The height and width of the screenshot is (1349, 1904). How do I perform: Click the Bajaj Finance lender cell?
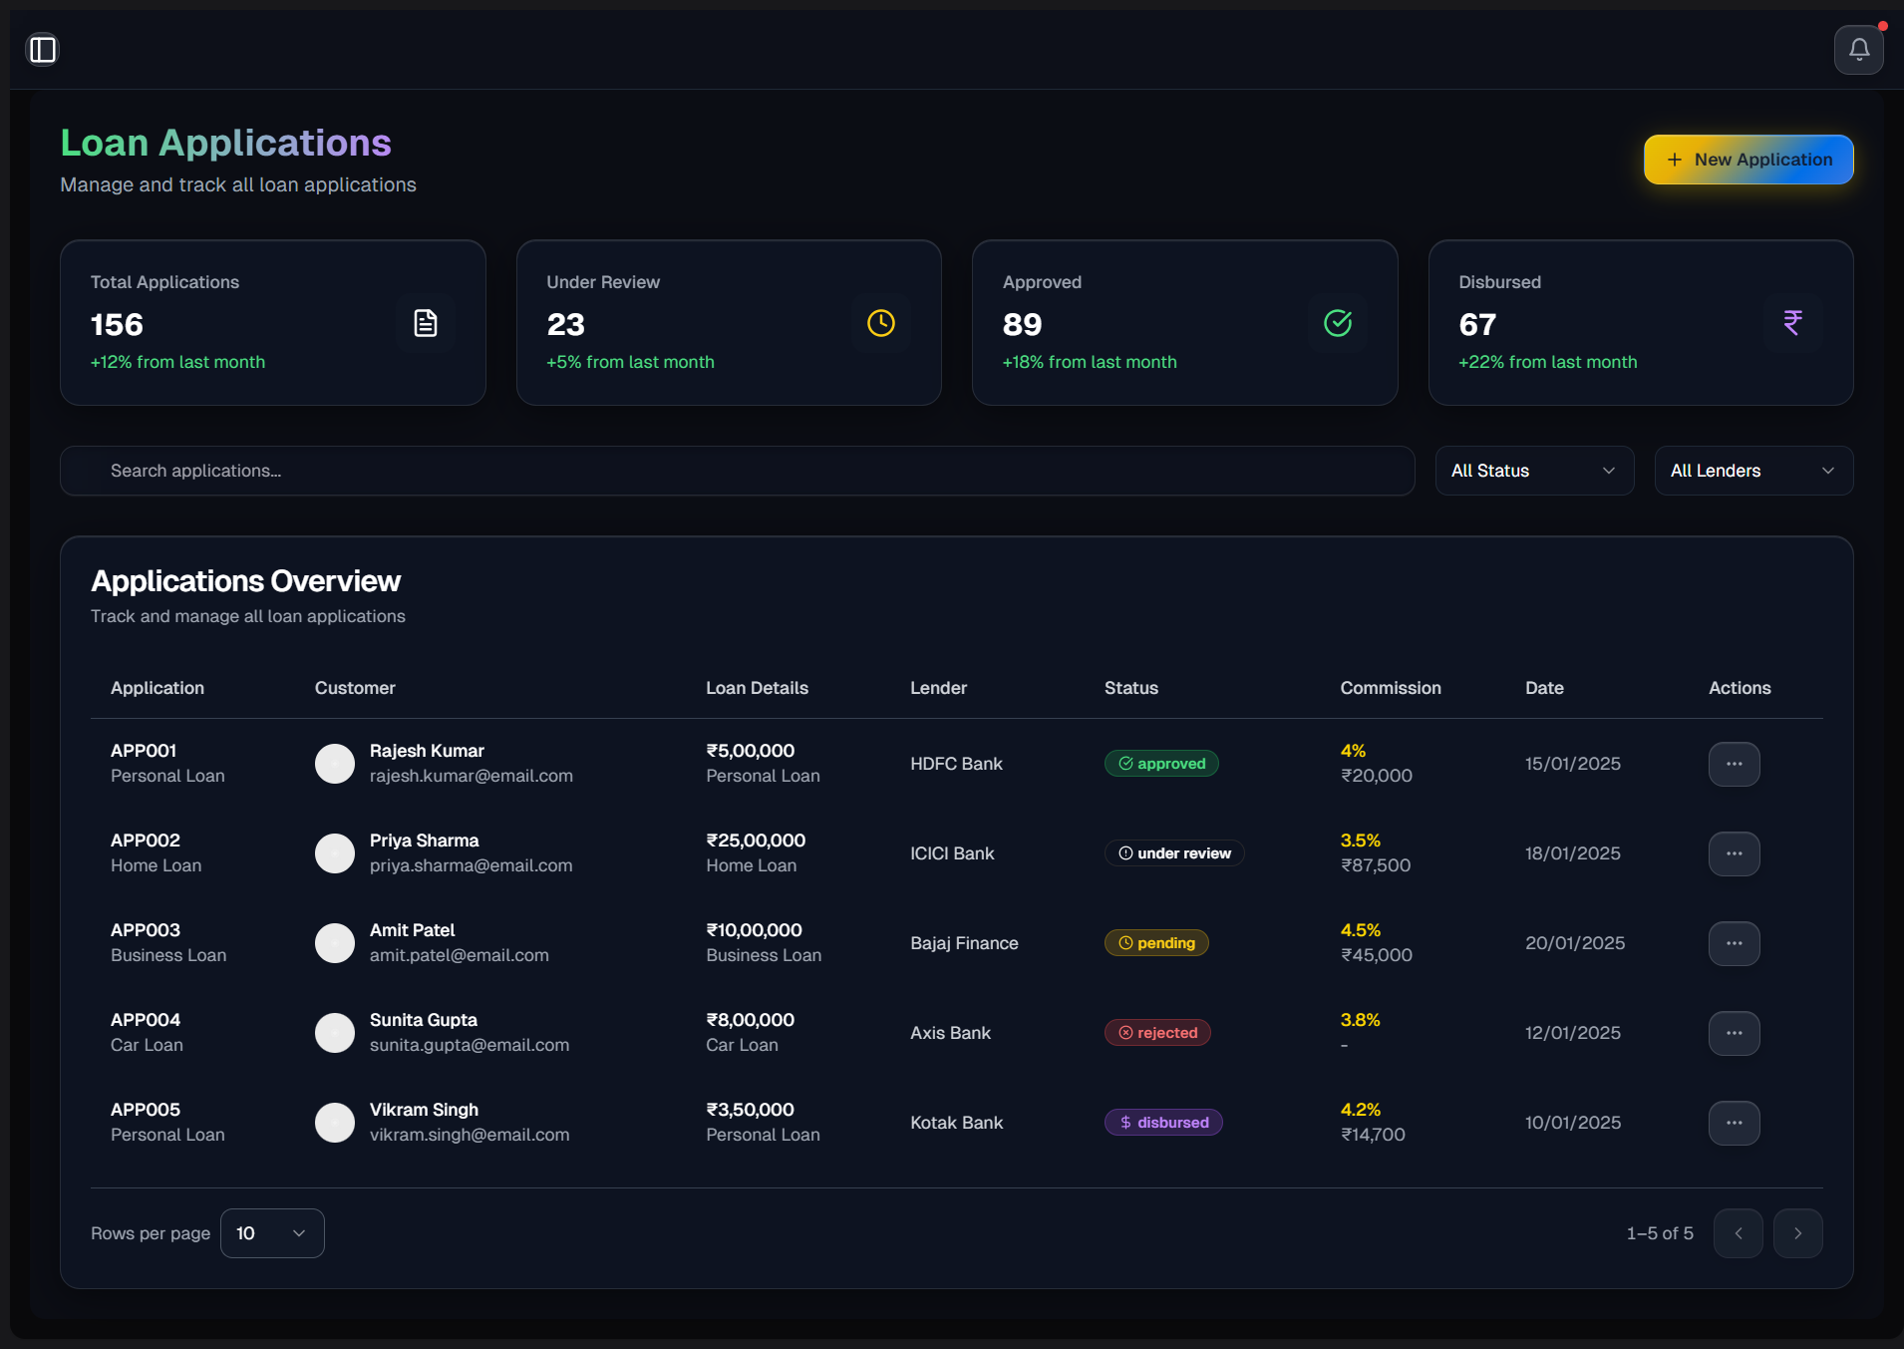tap(964, 943)
